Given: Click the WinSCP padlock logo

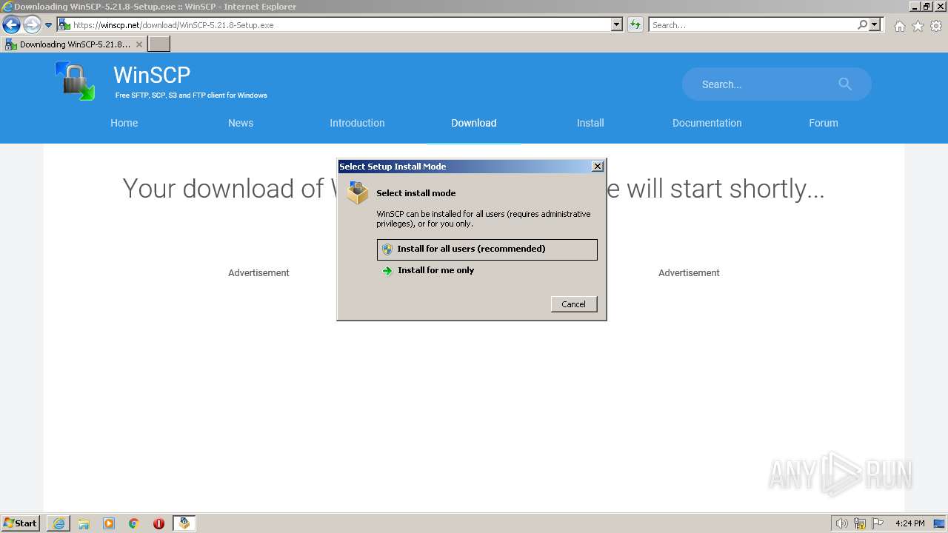Looking at the screenshot, I should click(75, 81).
